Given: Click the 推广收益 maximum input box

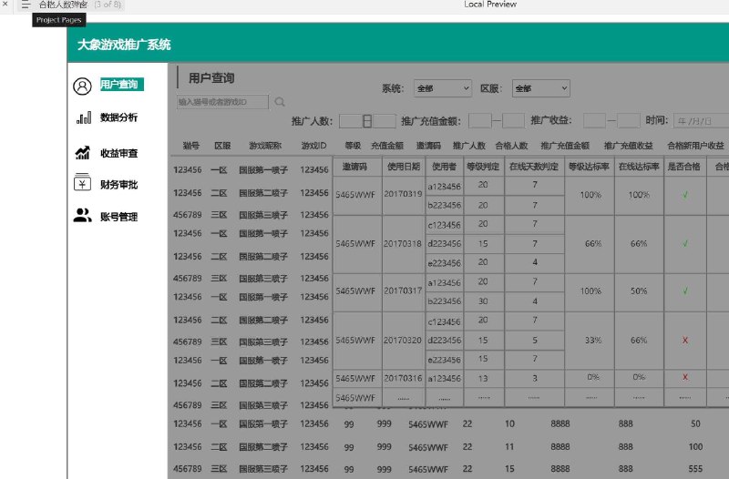Looking at the screenshot, I should point(628,121).
